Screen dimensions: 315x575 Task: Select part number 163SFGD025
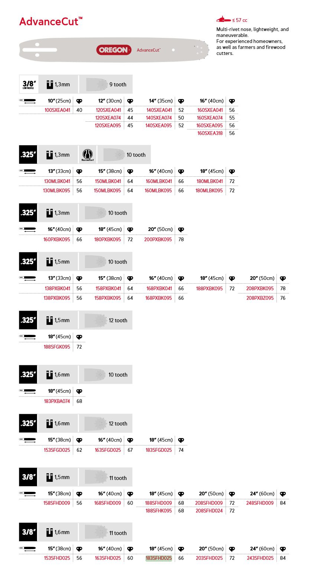pos(108,450)
